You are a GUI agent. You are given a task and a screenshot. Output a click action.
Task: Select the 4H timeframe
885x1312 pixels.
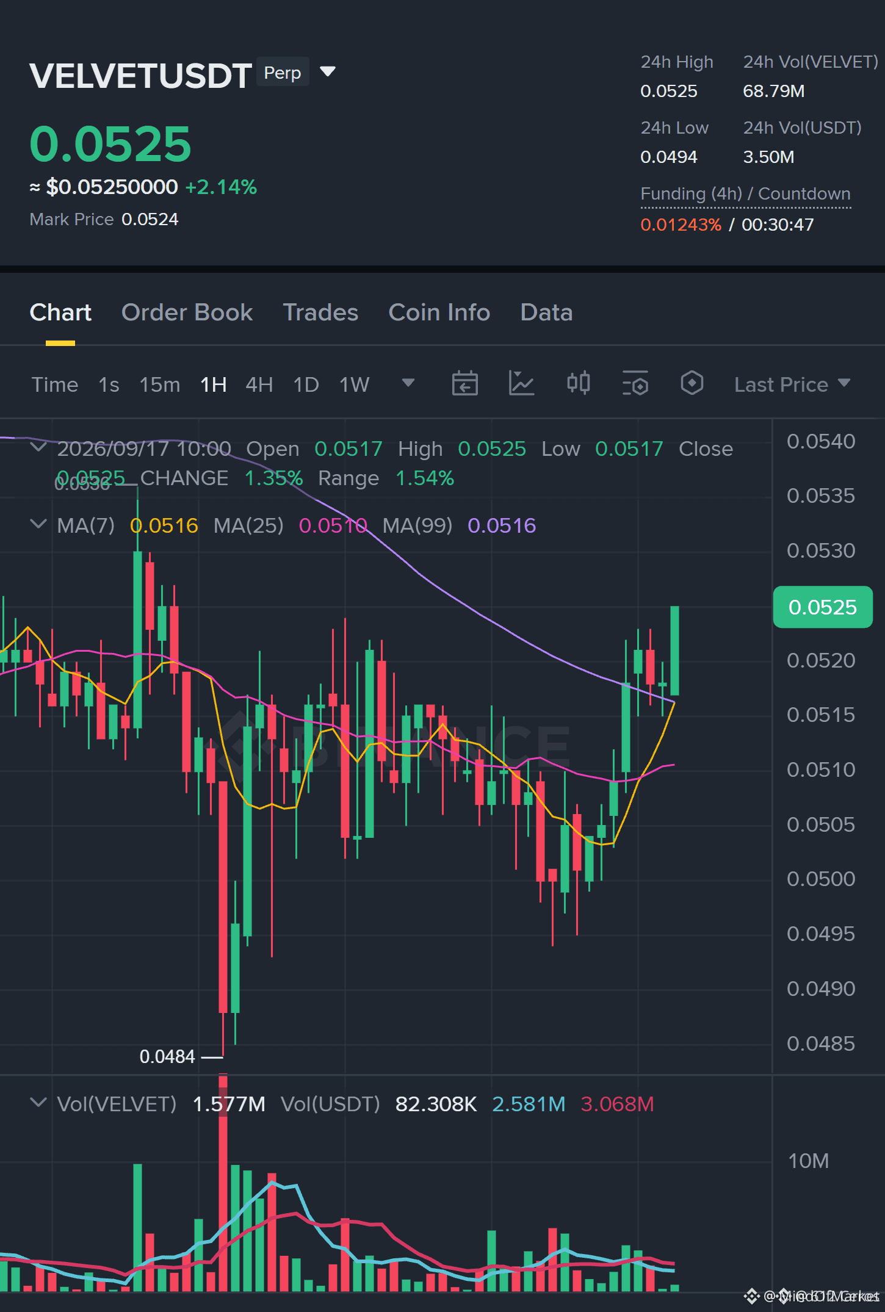[x=259, y=384]
